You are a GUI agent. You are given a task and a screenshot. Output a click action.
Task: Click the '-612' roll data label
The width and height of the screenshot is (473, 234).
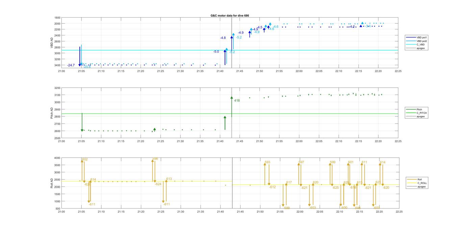273,187
